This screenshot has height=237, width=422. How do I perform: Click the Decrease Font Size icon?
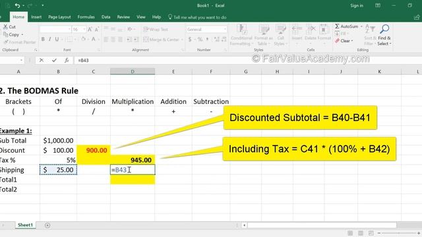(97, 29)
